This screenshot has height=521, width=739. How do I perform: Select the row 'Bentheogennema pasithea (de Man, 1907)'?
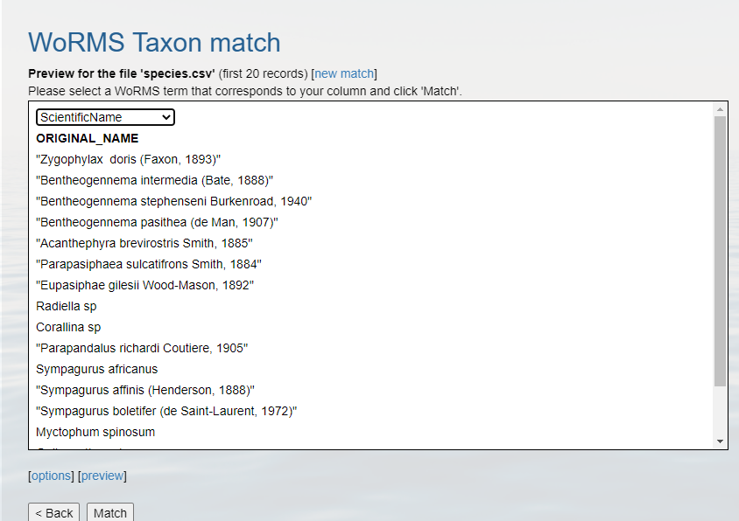157,222
